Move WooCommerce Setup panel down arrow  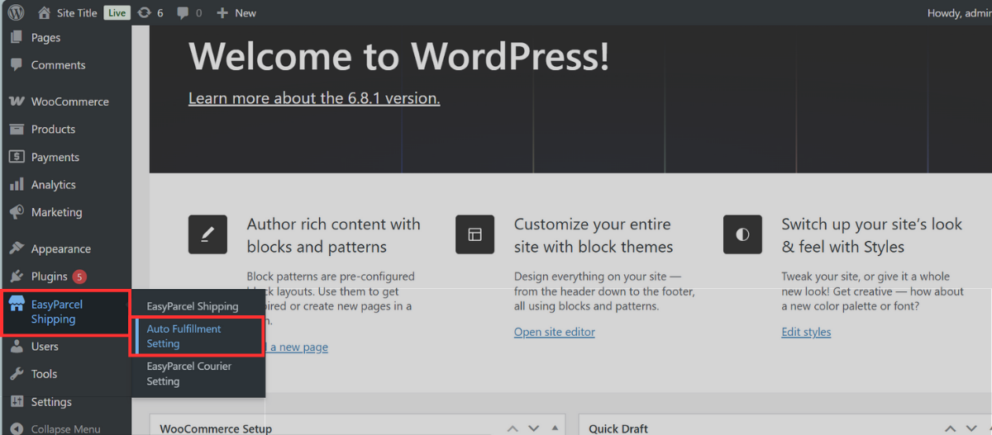point(533,428)
